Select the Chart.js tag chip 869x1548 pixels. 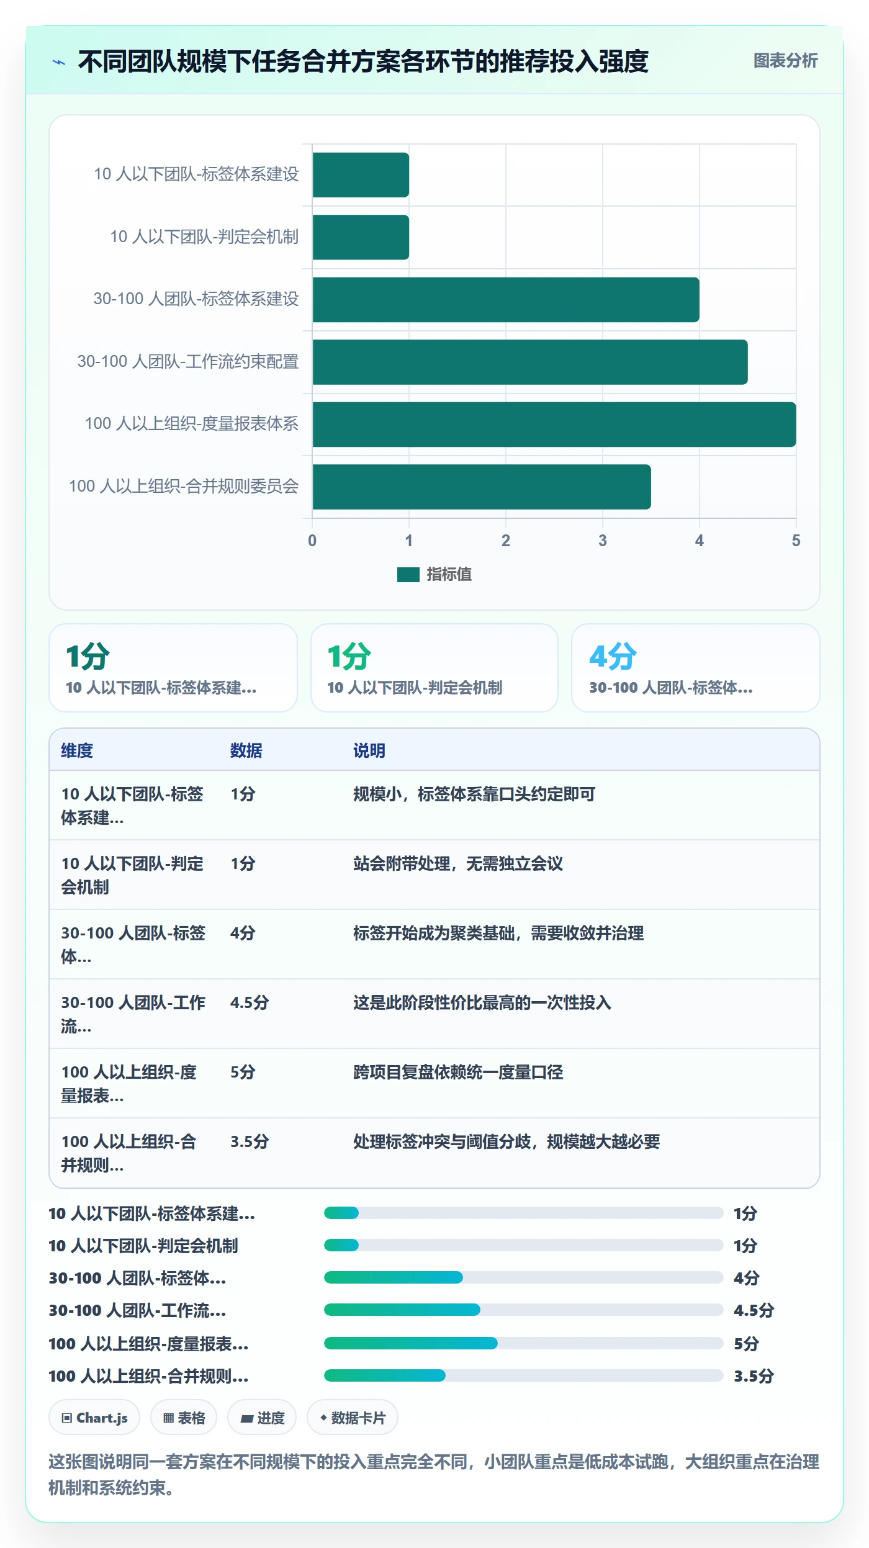[94, 1418]
